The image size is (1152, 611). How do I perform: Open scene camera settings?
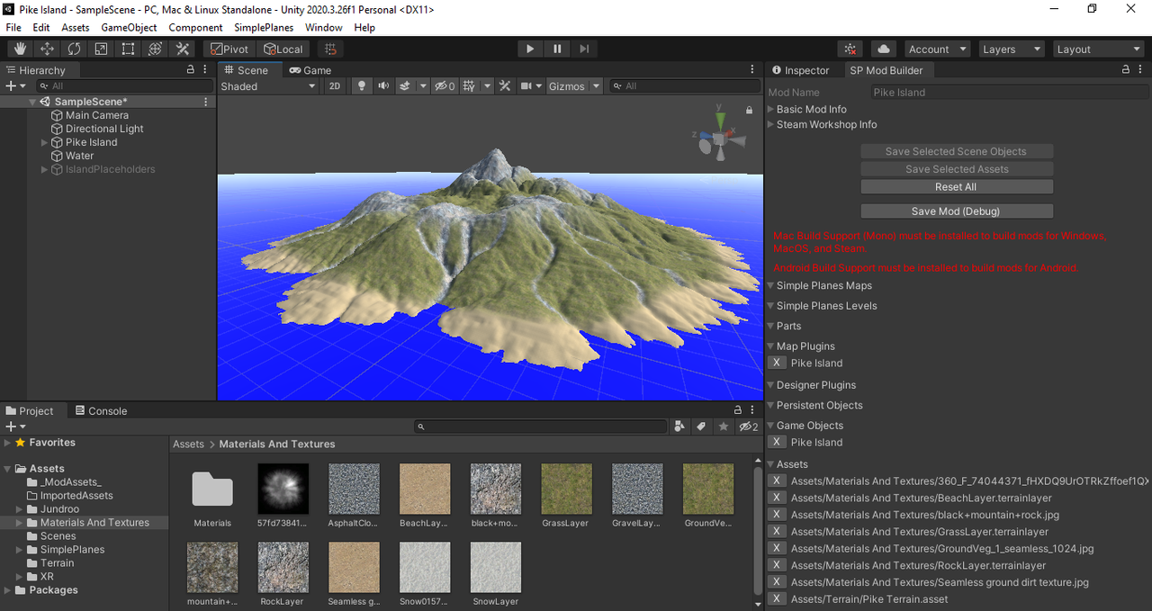click(x=527, y=85)
